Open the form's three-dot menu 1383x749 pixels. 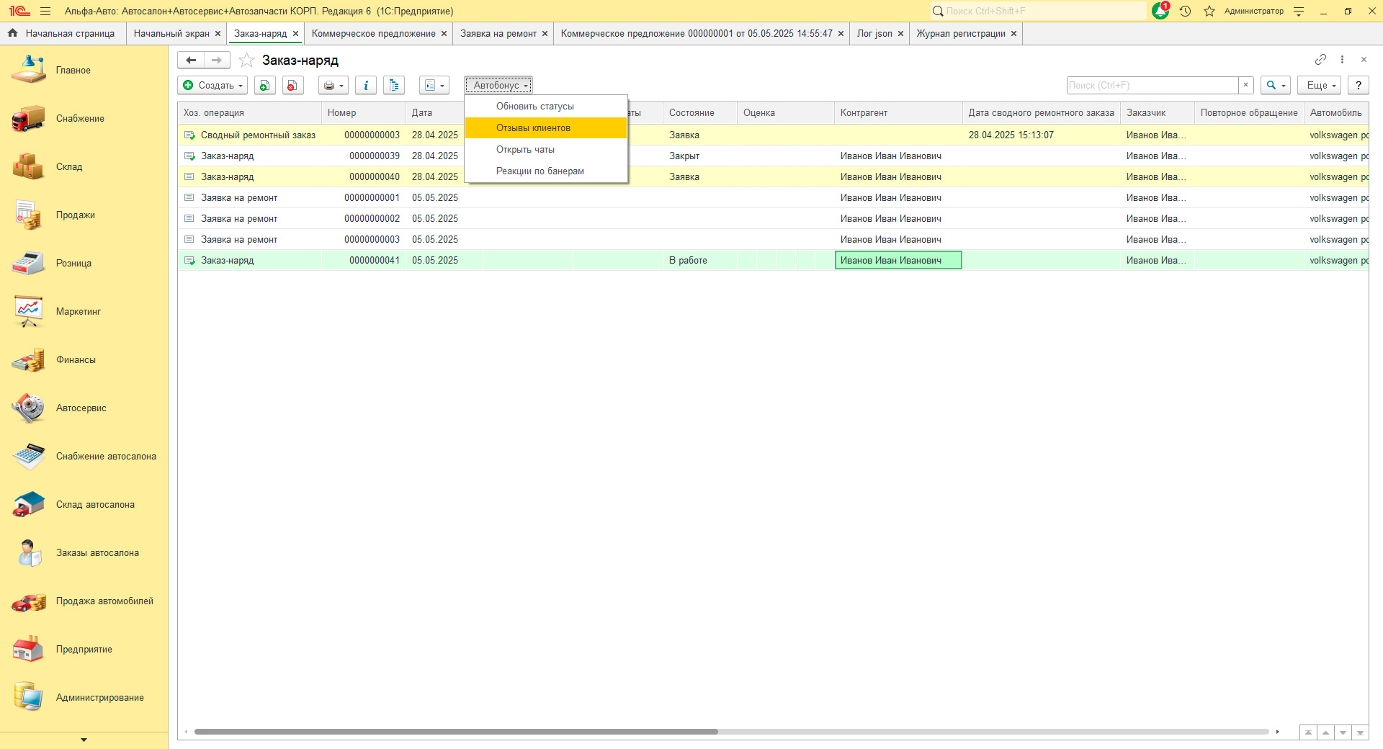[x=1342, y=59]
